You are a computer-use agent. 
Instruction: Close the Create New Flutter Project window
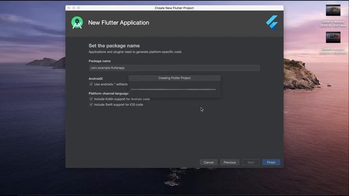(69, 8)
